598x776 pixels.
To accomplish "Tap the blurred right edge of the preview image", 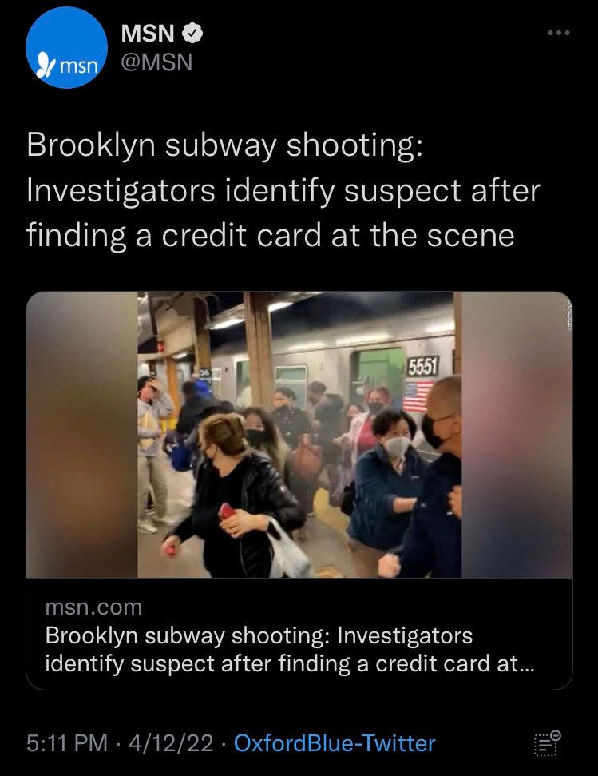I will click(517, 435).
